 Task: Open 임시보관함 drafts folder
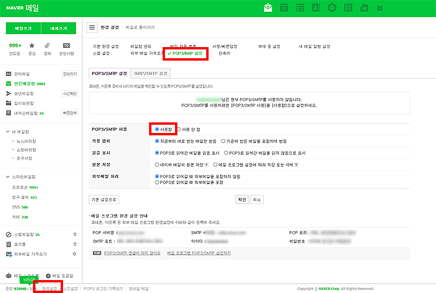24,104
